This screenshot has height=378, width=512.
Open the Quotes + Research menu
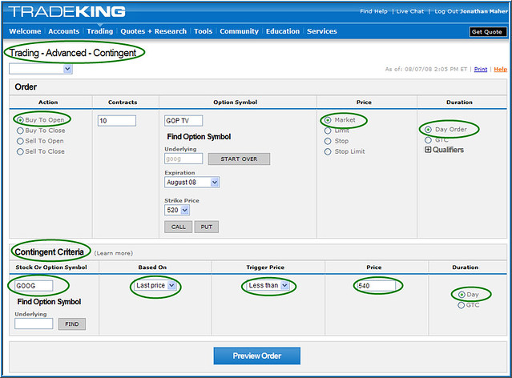(153, 31)
